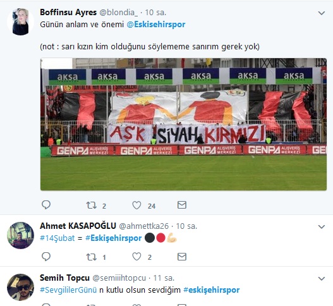Expand the options caret for Ahmet KASAPOĞLU tweet
This screenshot has height=306, width=333.
[322, 227]
